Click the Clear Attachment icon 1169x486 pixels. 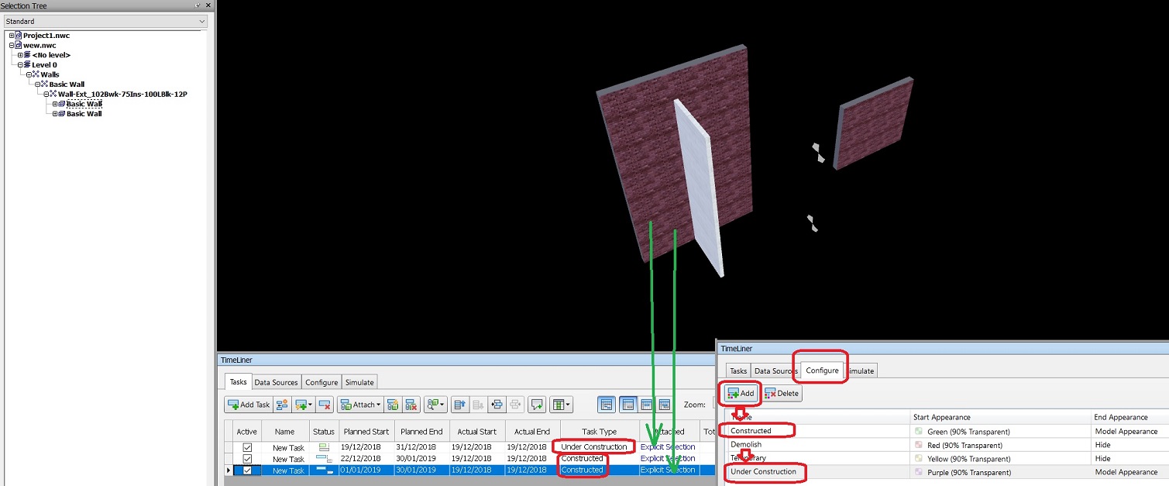413,405
